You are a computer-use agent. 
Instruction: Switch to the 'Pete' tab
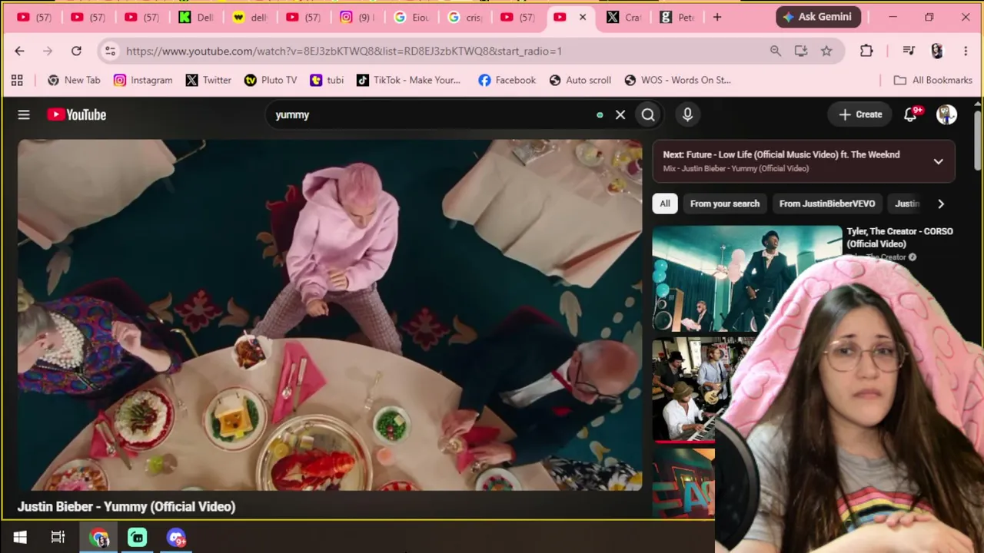677,17
